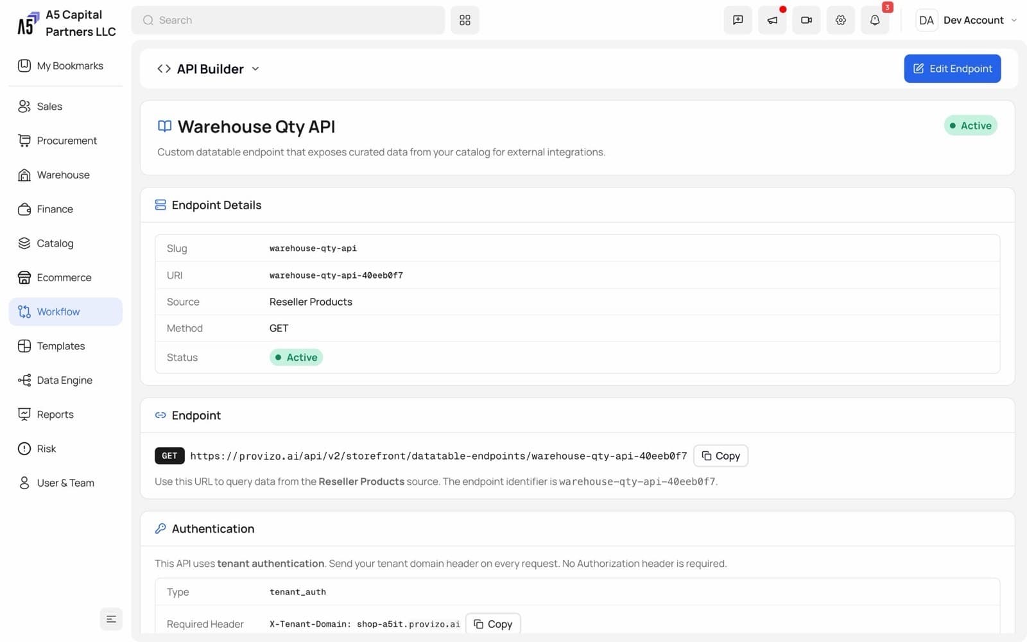Click the tenant_auth type value

pos(297,592)
